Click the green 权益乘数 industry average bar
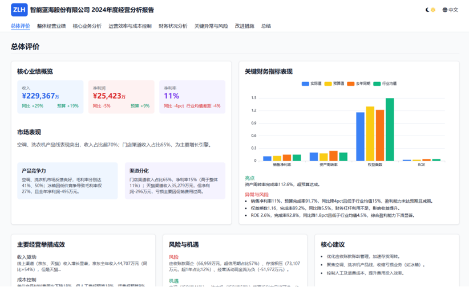Screen dimensions: 469x287 pyautogui.click(x=390, y=129)
